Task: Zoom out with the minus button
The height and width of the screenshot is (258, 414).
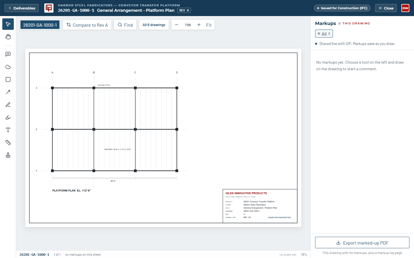Action: tap(177, 25)
